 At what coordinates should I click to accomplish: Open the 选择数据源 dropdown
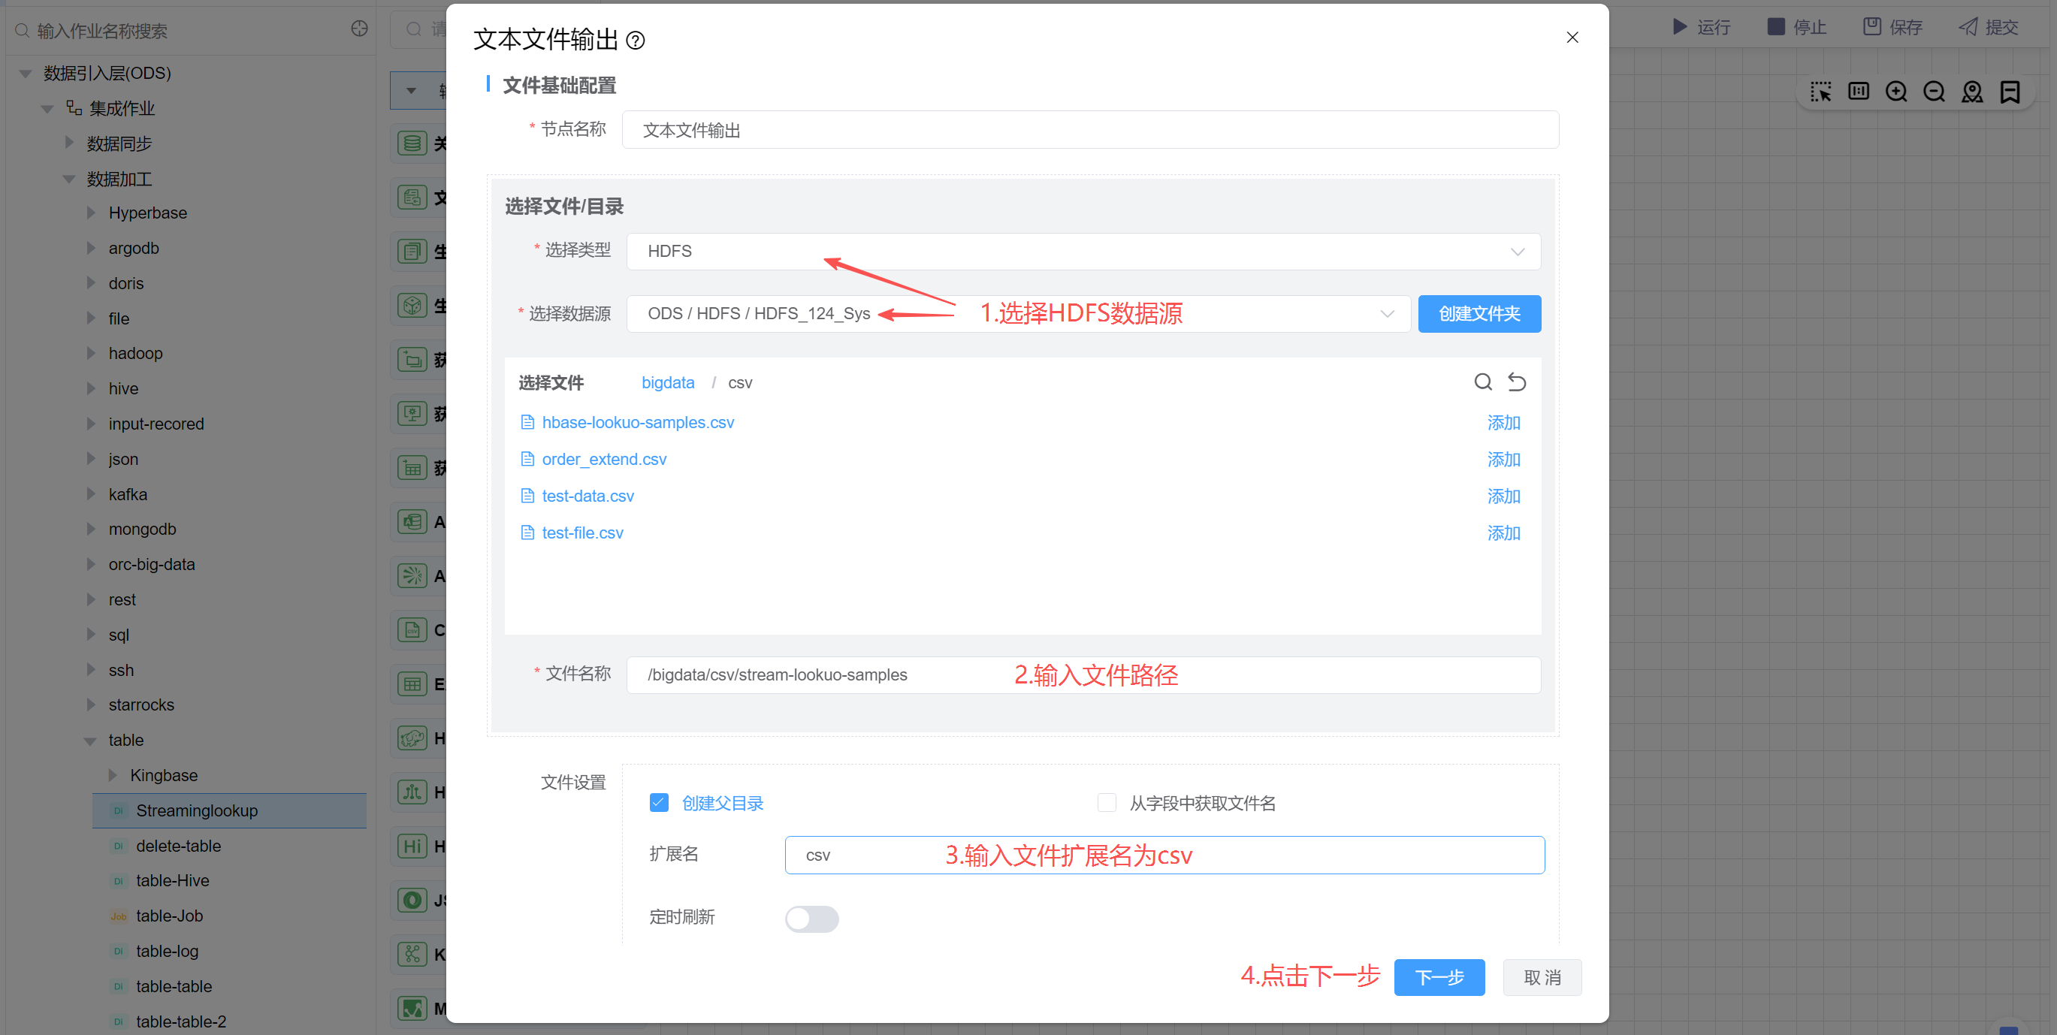coord(1018,314)
